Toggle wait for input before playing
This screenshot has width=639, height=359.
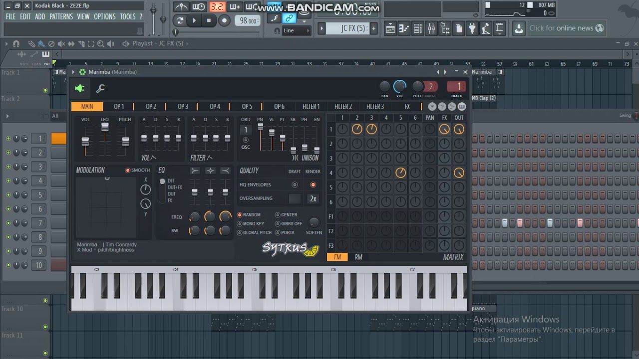pyautogui.click(x=199, y=7)
